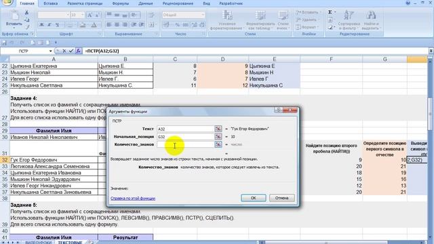Open the font name dropdown

[x=68, y=15]
